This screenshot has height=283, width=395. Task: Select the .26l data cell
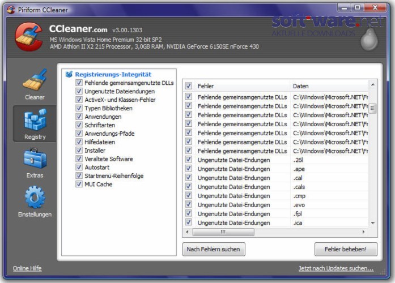tap(298, 160)
